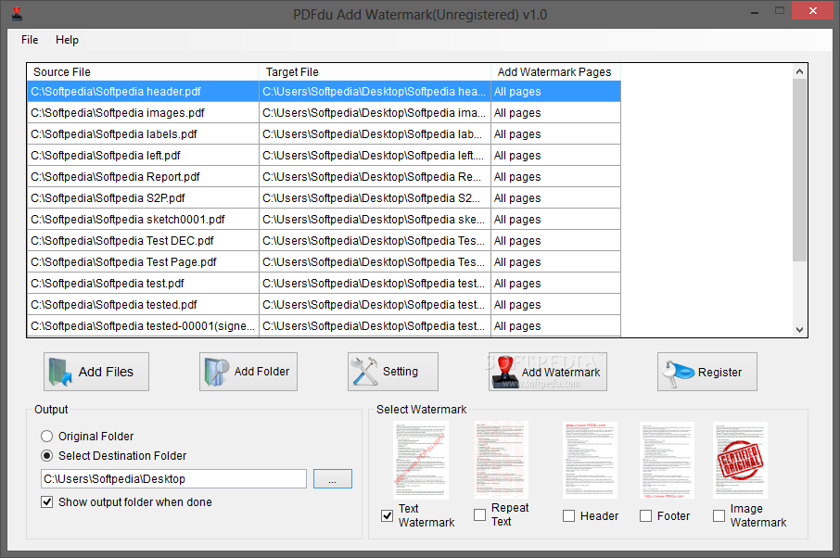Click the Add Watermark Pages column header

[555, 71]
